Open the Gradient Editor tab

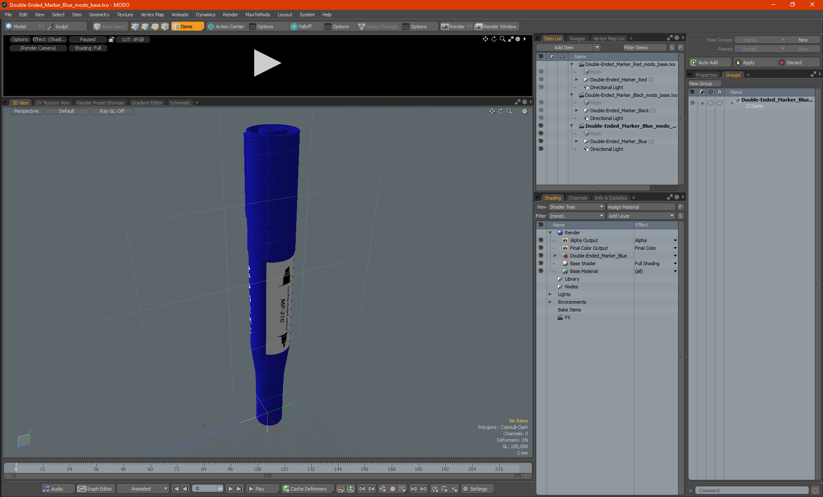(147, 103)
